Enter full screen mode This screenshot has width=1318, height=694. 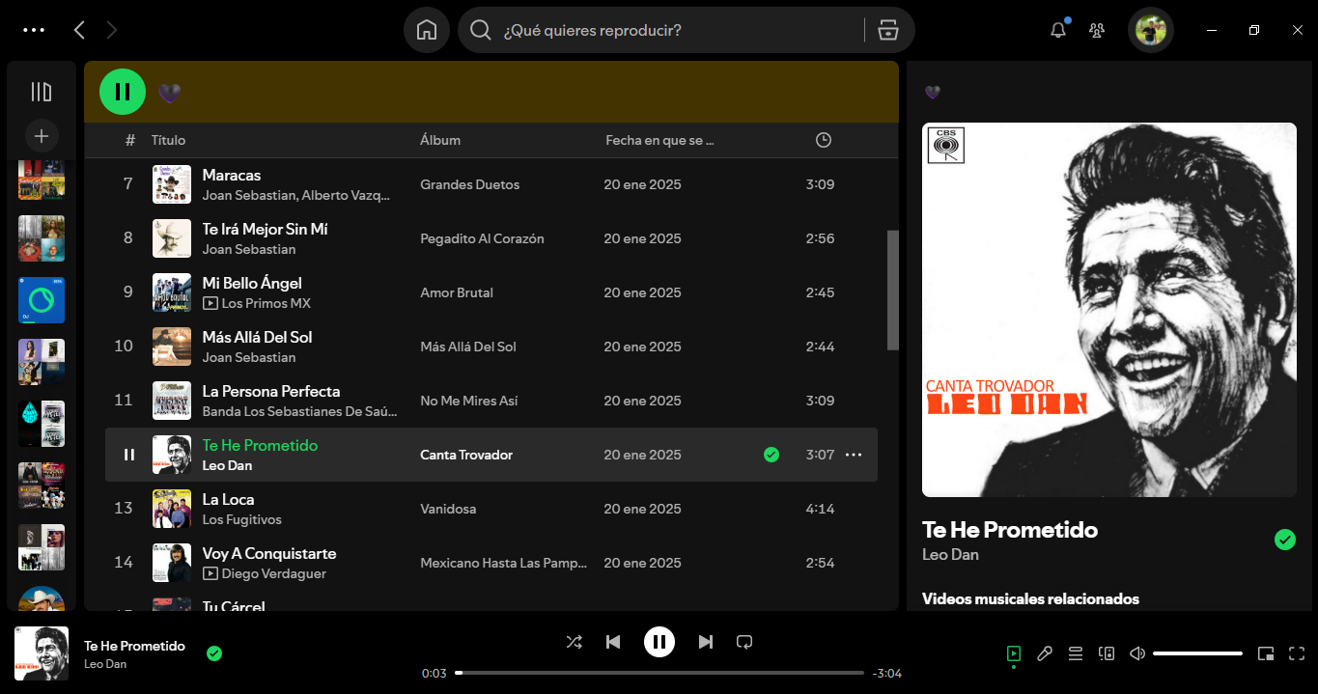1297,653
